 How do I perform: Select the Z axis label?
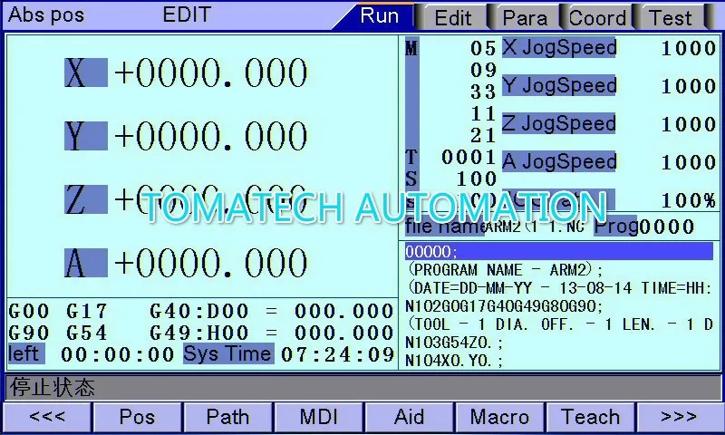coord(85,199)
